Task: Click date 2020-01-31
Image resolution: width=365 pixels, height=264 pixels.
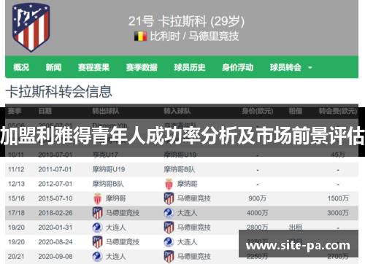Action: coord(55,228)
